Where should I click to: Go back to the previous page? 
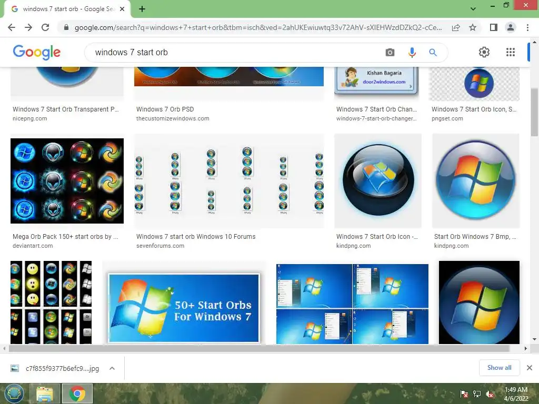(12, 27)
